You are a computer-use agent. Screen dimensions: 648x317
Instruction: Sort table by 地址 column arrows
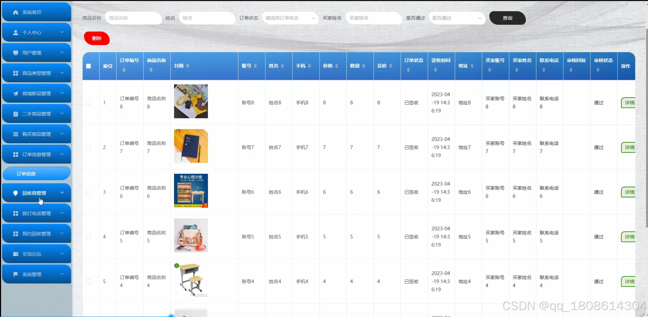click(472, 66)
